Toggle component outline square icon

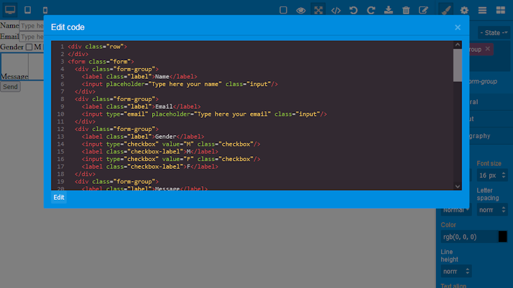pyautogui.click(x=283, y=10)
